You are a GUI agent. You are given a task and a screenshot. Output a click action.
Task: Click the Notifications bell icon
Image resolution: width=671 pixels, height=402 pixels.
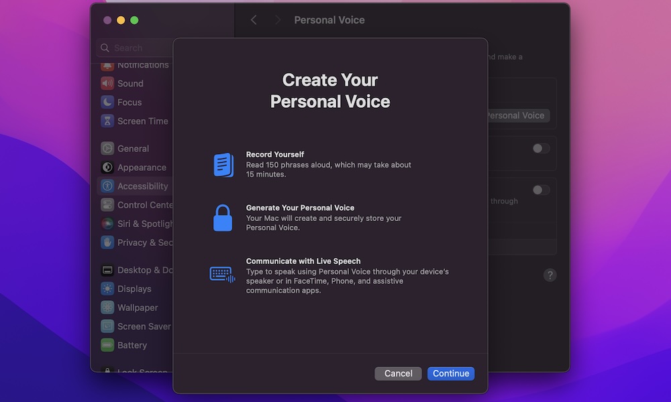(107, 66)
